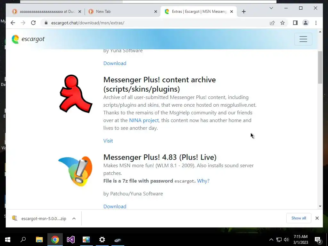328x246 pixels.
Task: Click the volume speaker icon
Action: coord(287,240)
